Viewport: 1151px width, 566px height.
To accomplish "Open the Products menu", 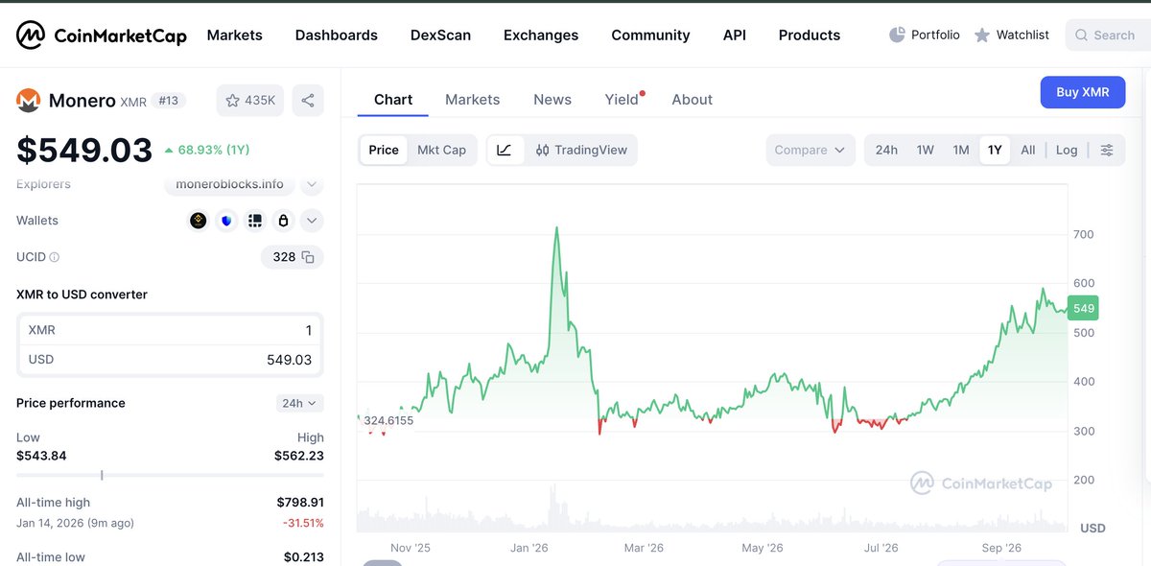I will 810,35.
